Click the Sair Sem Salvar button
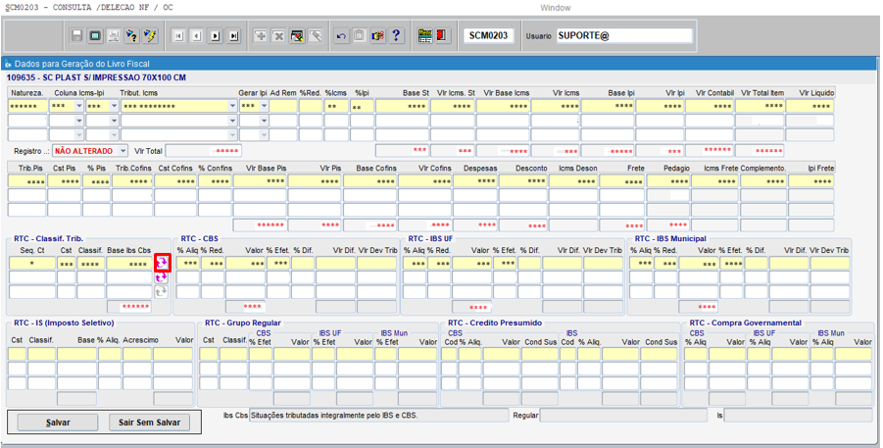883x448 pixels. click(149, 422)
